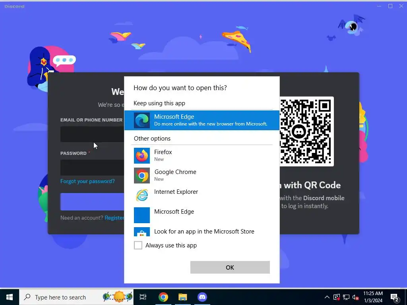Open the Forgot your password link in Discord
This screenshot has width=407, height=305.
87,181
